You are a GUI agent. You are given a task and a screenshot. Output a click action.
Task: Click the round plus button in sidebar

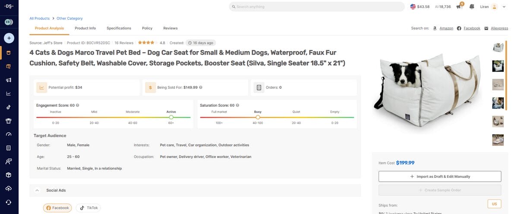point(9,38)
